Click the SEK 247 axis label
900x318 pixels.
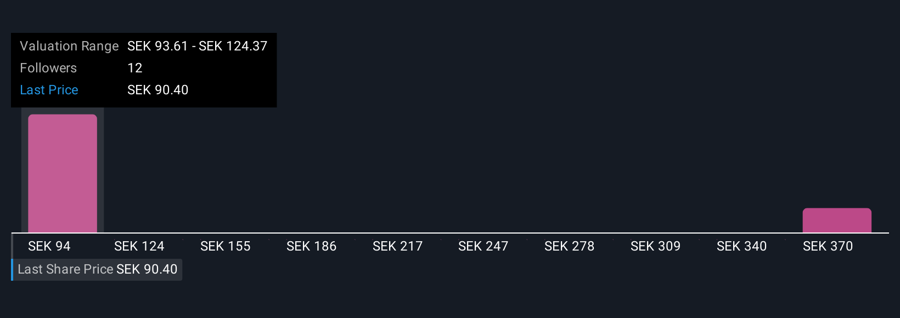coord(483,246)
